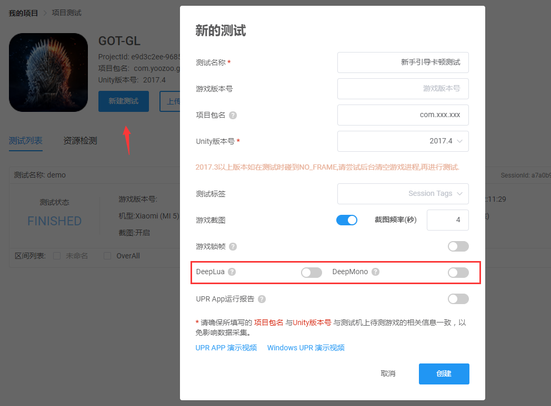551x406 pixels.
Task: Navigate to 我的项目 breadcrumb link
Action: (22, 12)
